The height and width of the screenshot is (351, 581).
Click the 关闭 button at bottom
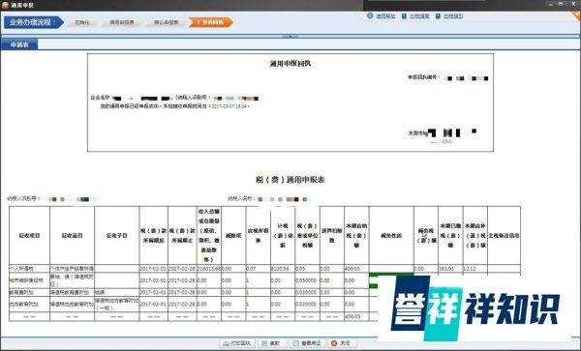coord(342,343)
